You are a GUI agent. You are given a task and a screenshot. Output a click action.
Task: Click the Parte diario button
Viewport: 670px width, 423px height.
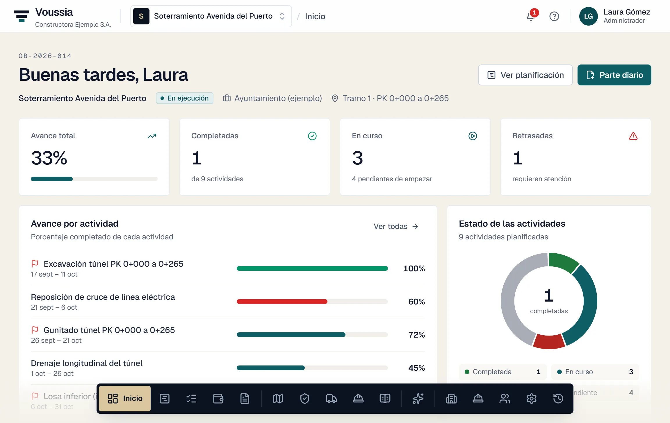click(614, 75)
